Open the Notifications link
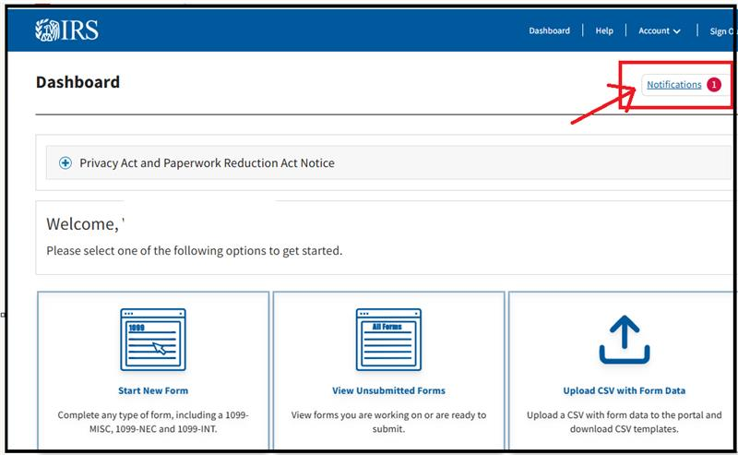Image resolution: width=738 pixels, height=455 pixels. coord(674,85)
